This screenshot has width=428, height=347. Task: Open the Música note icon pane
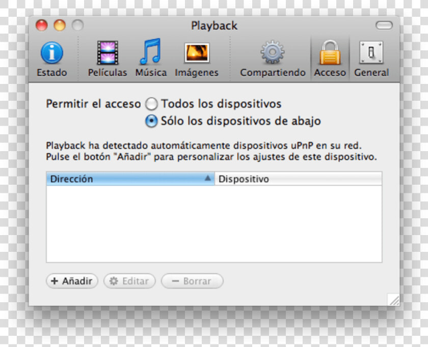(151, 59)
